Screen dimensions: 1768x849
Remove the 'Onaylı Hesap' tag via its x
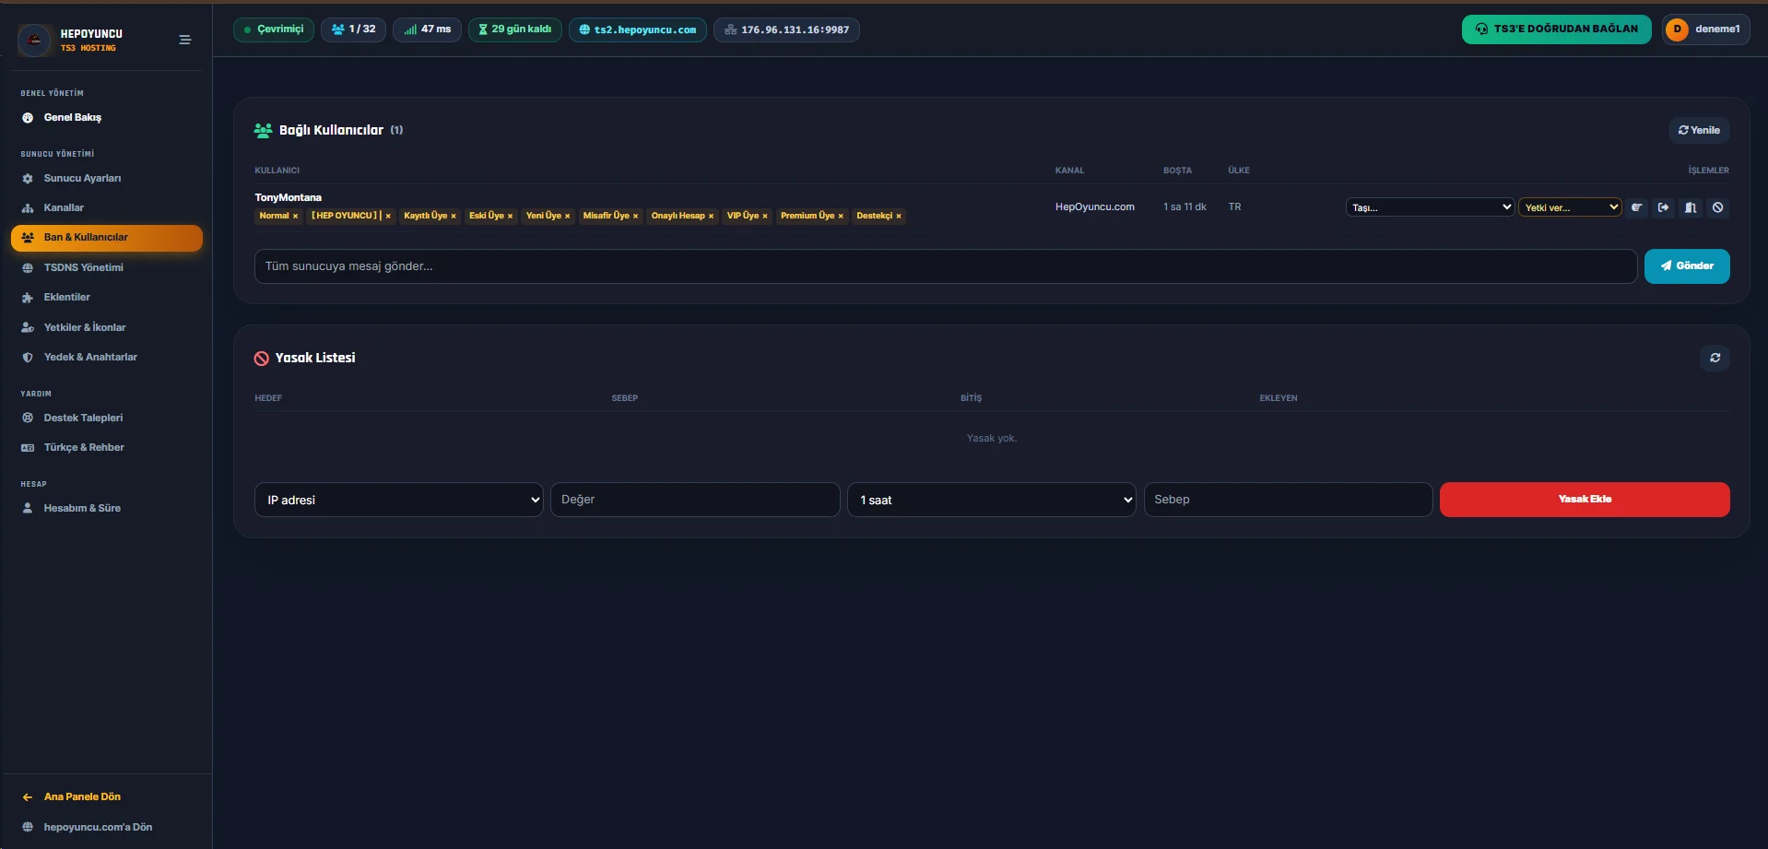point(711,217)
